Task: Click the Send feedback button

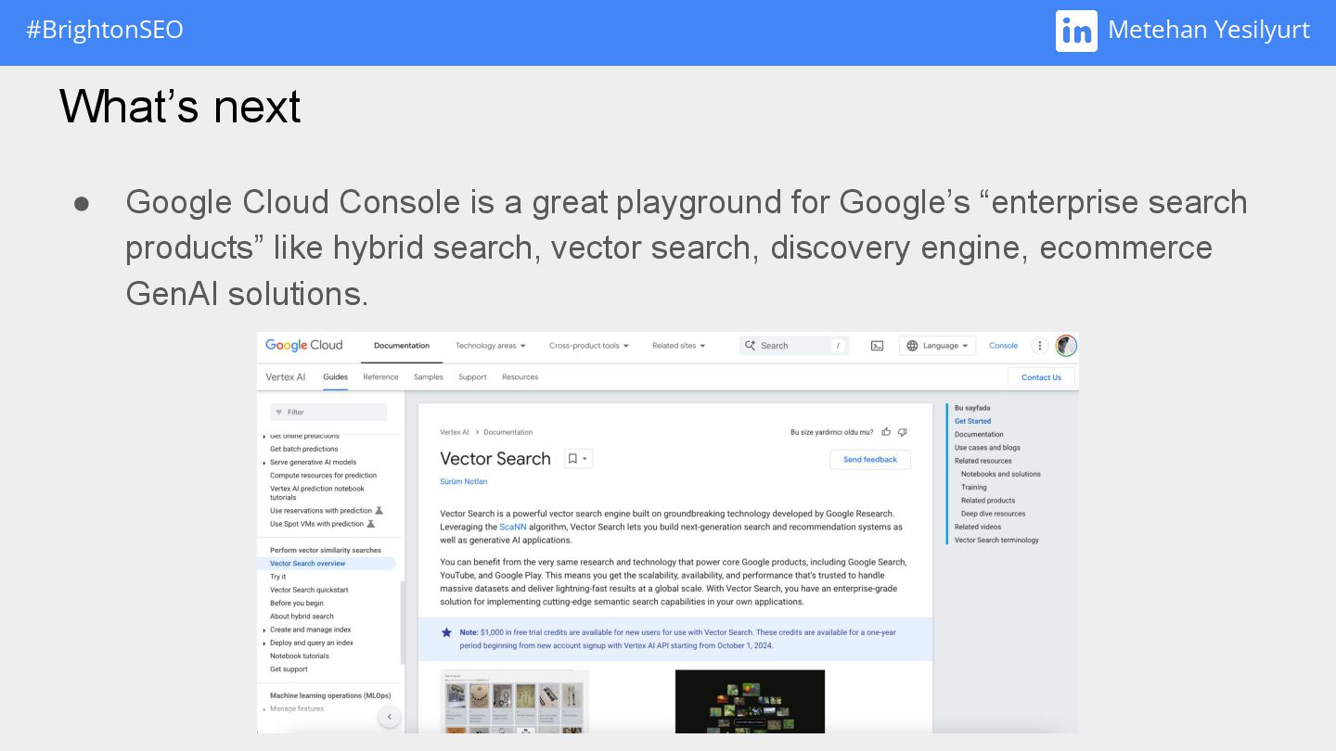Action: [870, 460]
